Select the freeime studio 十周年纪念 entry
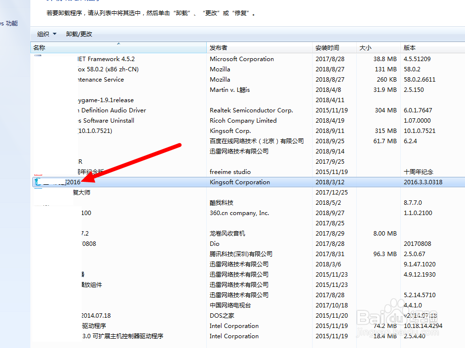The image size is (465, 348). tap(248, 172)
